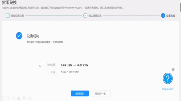Viewport: 181px width, 101px height.
Task: Click the right-edge vertical scrollbar
Action: [x=181, y=8]
